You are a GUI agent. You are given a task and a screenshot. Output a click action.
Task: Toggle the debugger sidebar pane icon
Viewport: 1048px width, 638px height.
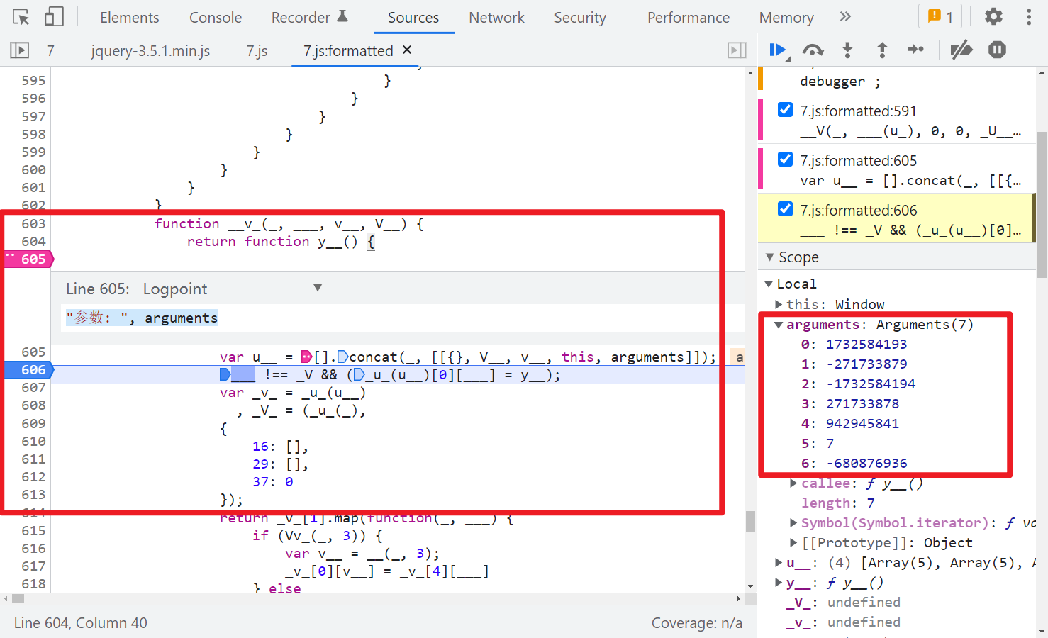(x=737, y=50)
